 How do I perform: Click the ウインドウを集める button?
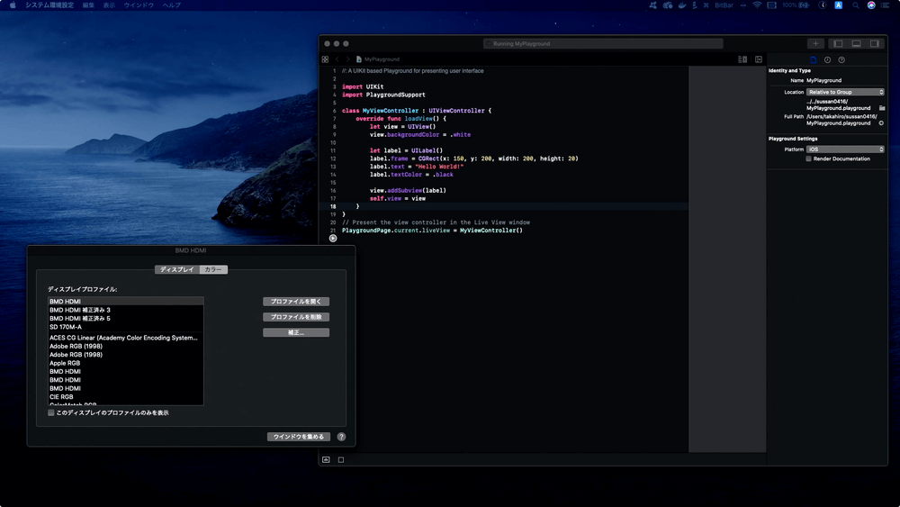click(x=299, y=437)
